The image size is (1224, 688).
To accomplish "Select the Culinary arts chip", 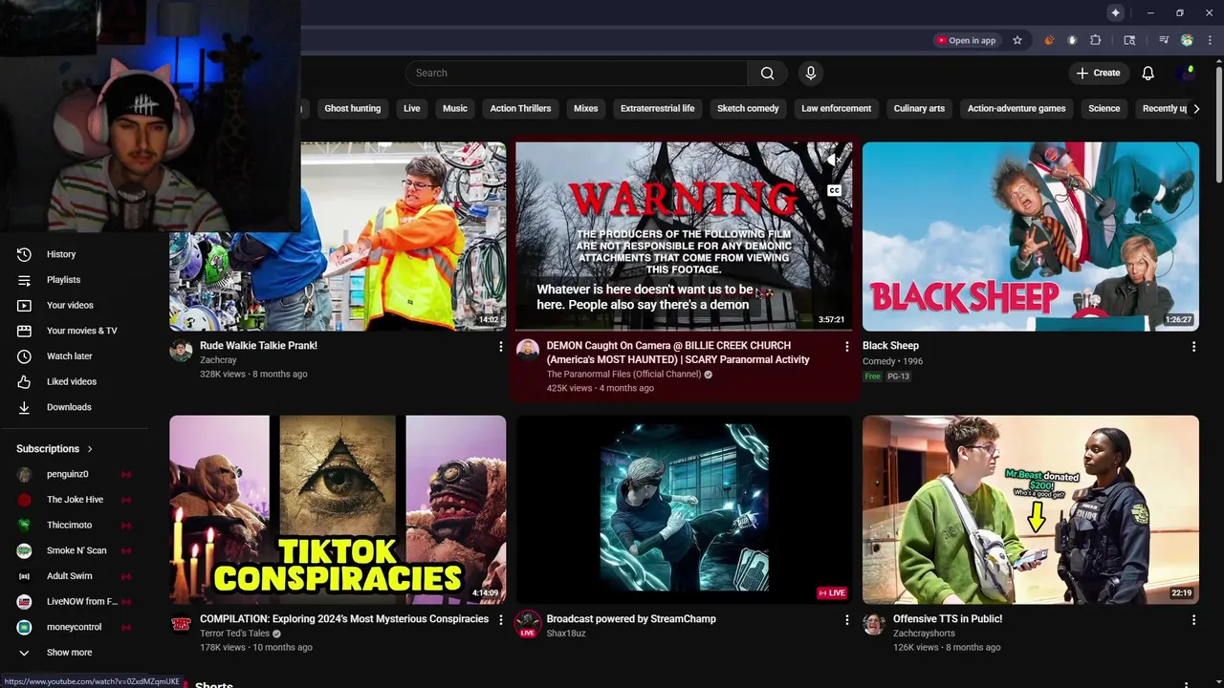I will pos(919,109).
